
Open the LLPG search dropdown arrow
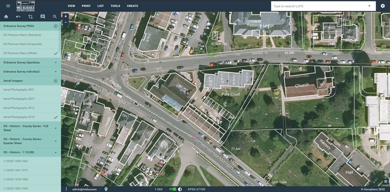coord(369,6)
